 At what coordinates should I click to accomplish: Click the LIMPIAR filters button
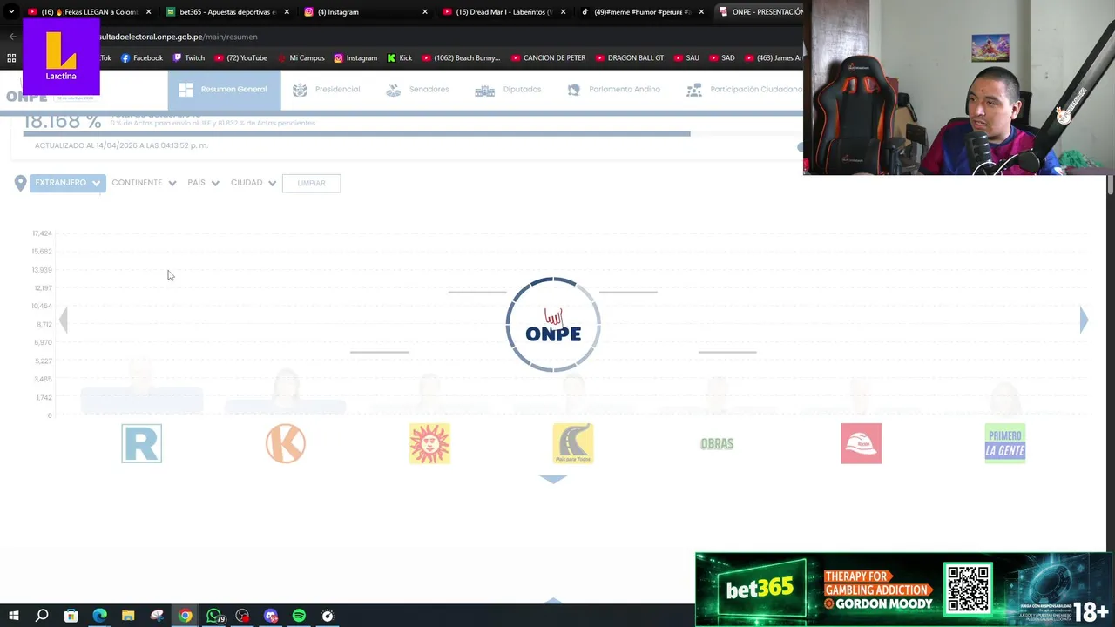311,183
